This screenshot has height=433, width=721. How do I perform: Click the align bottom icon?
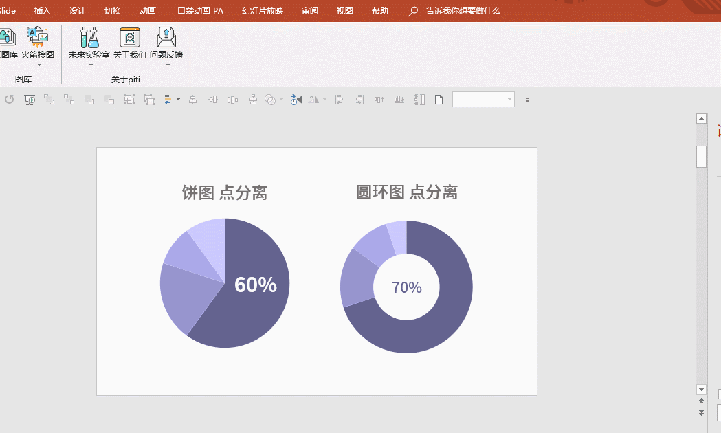(x=399, y=99)
